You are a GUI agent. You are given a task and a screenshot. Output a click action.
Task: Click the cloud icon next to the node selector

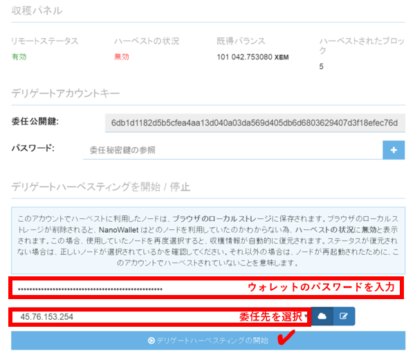tap(322, 316)
